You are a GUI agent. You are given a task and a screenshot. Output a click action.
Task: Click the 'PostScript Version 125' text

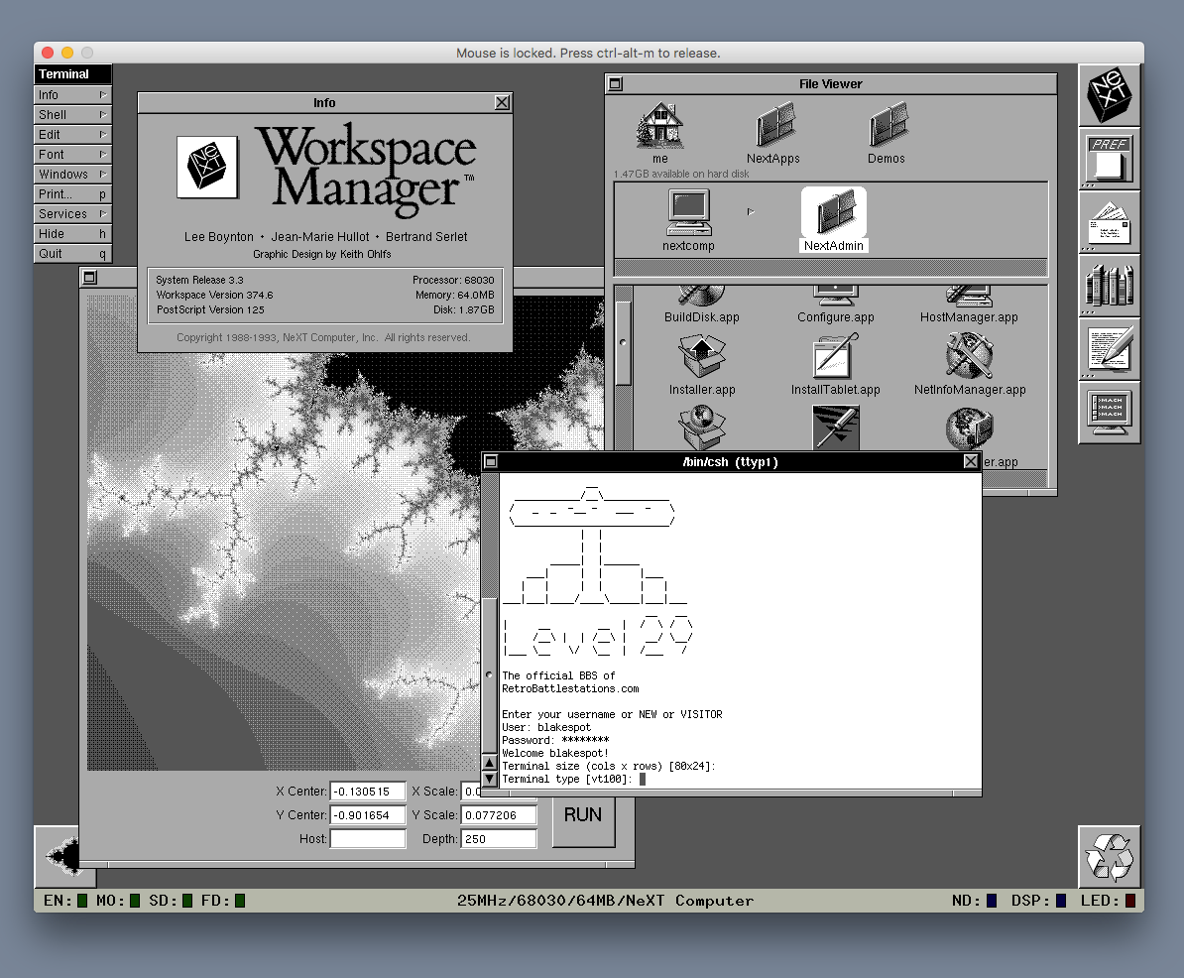click(x=210, y=309)
